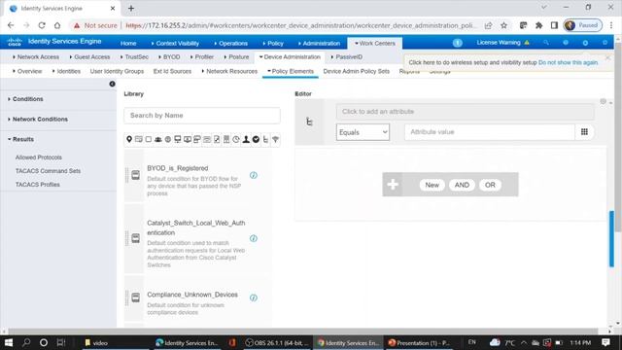This screenshot has height=350, width=622.
Task: Open the attribute value grid selector
Action: tap(584, 132)
